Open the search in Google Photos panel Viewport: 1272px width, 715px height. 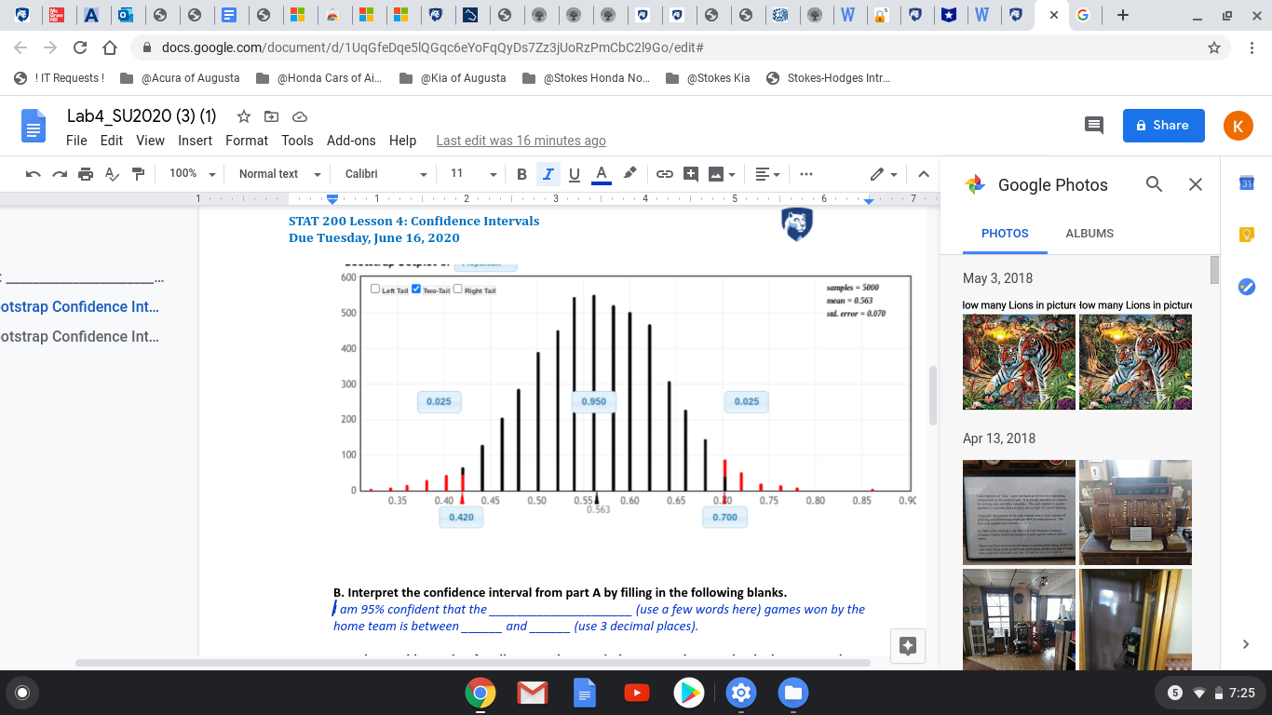[1154, 184]
